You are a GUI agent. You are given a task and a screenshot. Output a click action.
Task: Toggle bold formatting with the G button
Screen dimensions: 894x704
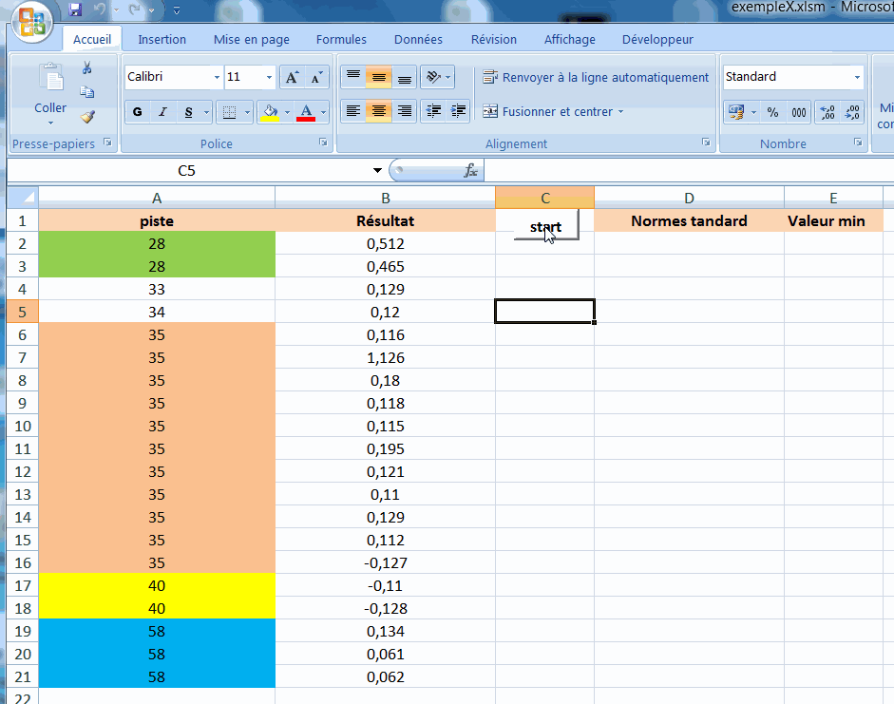coord(138,112)
